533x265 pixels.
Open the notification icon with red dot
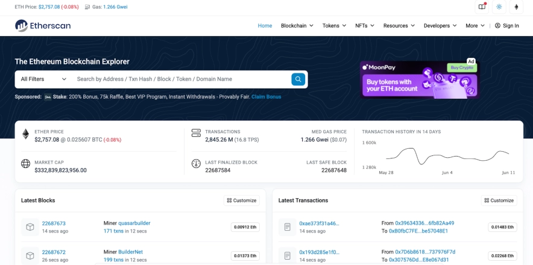point(482,7)
